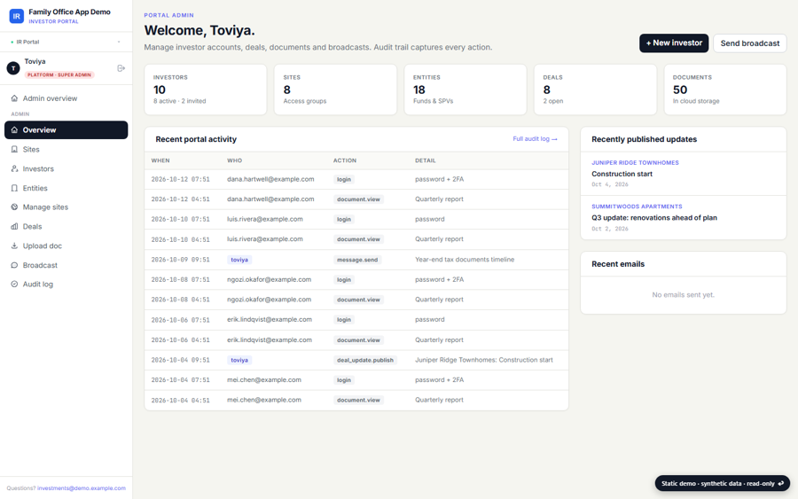Click the toviya tag in deal_update.publish row
This screenshot has width=798, height=499.
[239, 360]
